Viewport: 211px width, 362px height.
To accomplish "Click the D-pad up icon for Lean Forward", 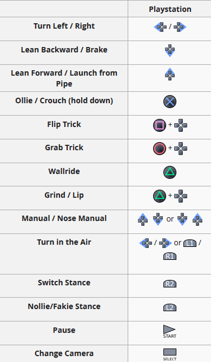I will tap(170, 74).
